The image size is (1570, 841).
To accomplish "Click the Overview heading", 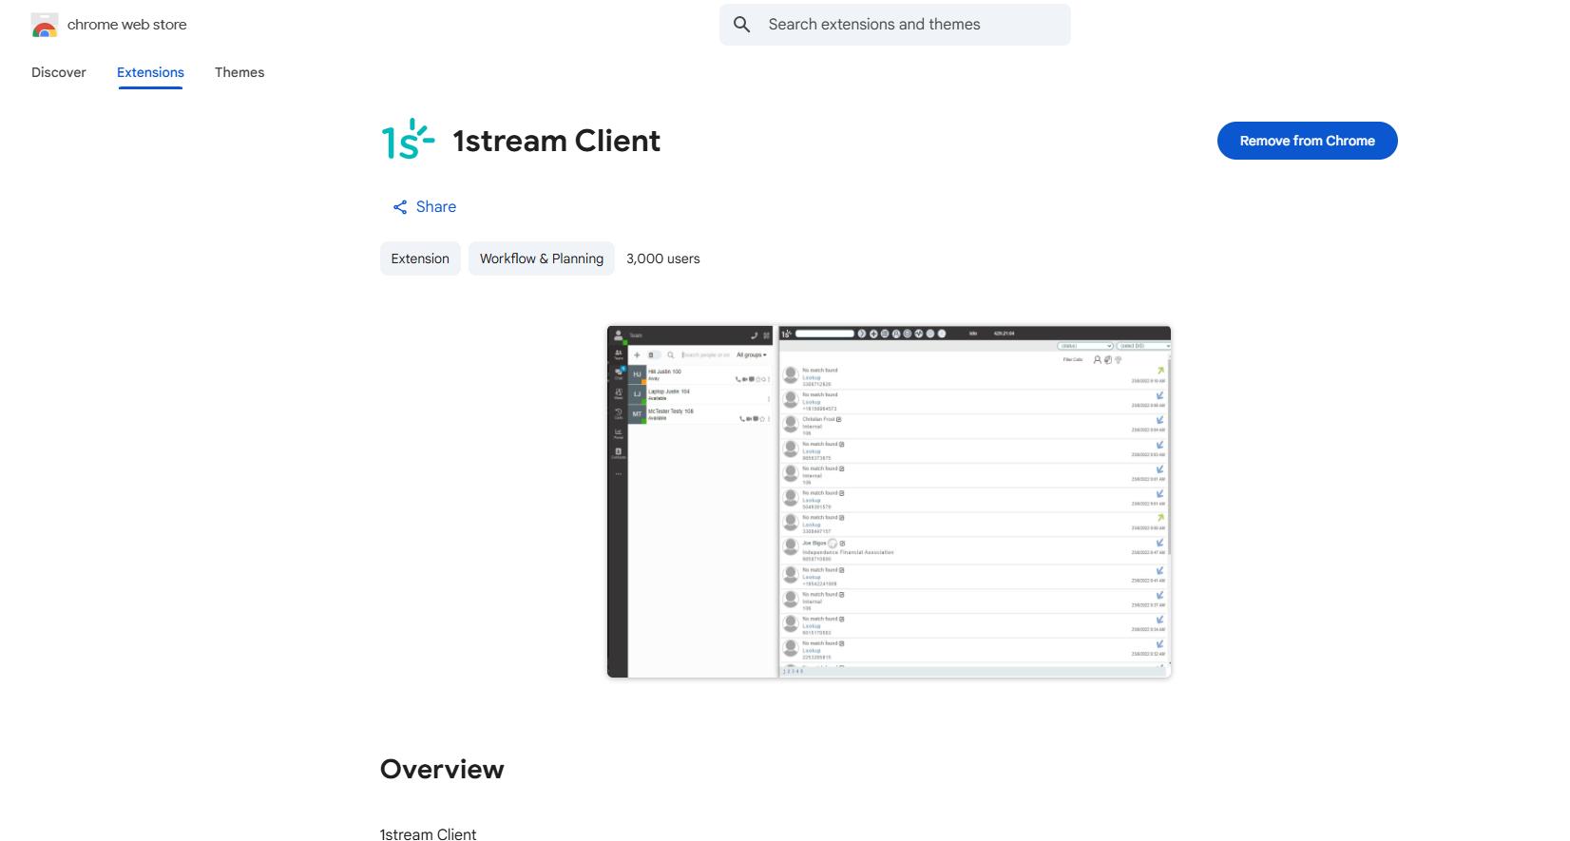I will pos(442,769).
